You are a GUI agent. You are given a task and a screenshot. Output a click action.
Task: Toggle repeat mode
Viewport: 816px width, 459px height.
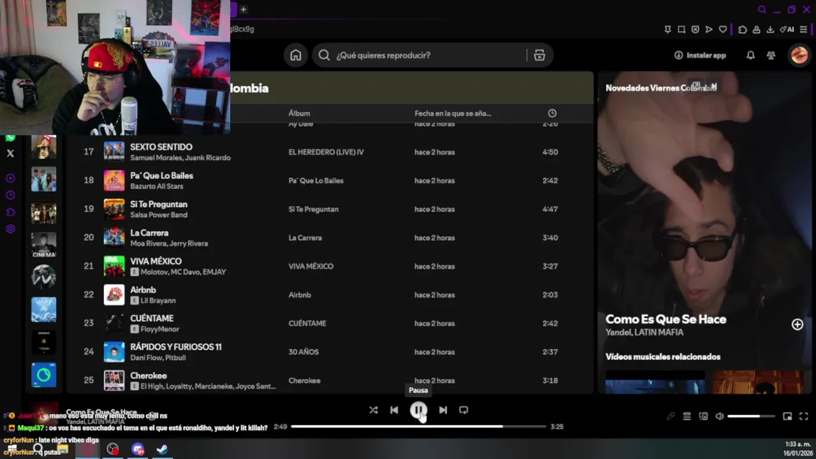pyautogui.click(x=463, y=410)
